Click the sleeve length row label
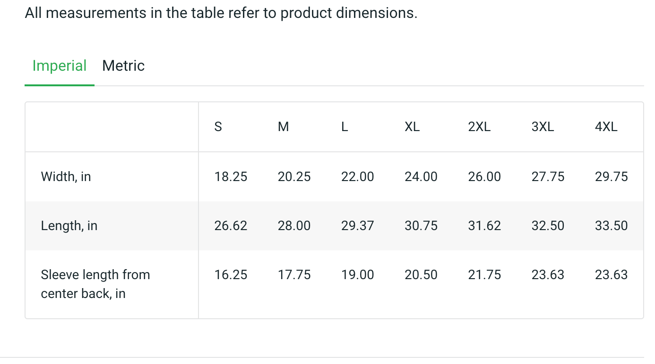 click(x=95, y=284)
